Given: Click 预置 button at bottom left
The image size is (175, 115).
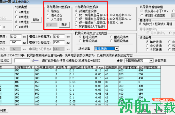Looking at the screenshot, I should click(x=4, y=111).
